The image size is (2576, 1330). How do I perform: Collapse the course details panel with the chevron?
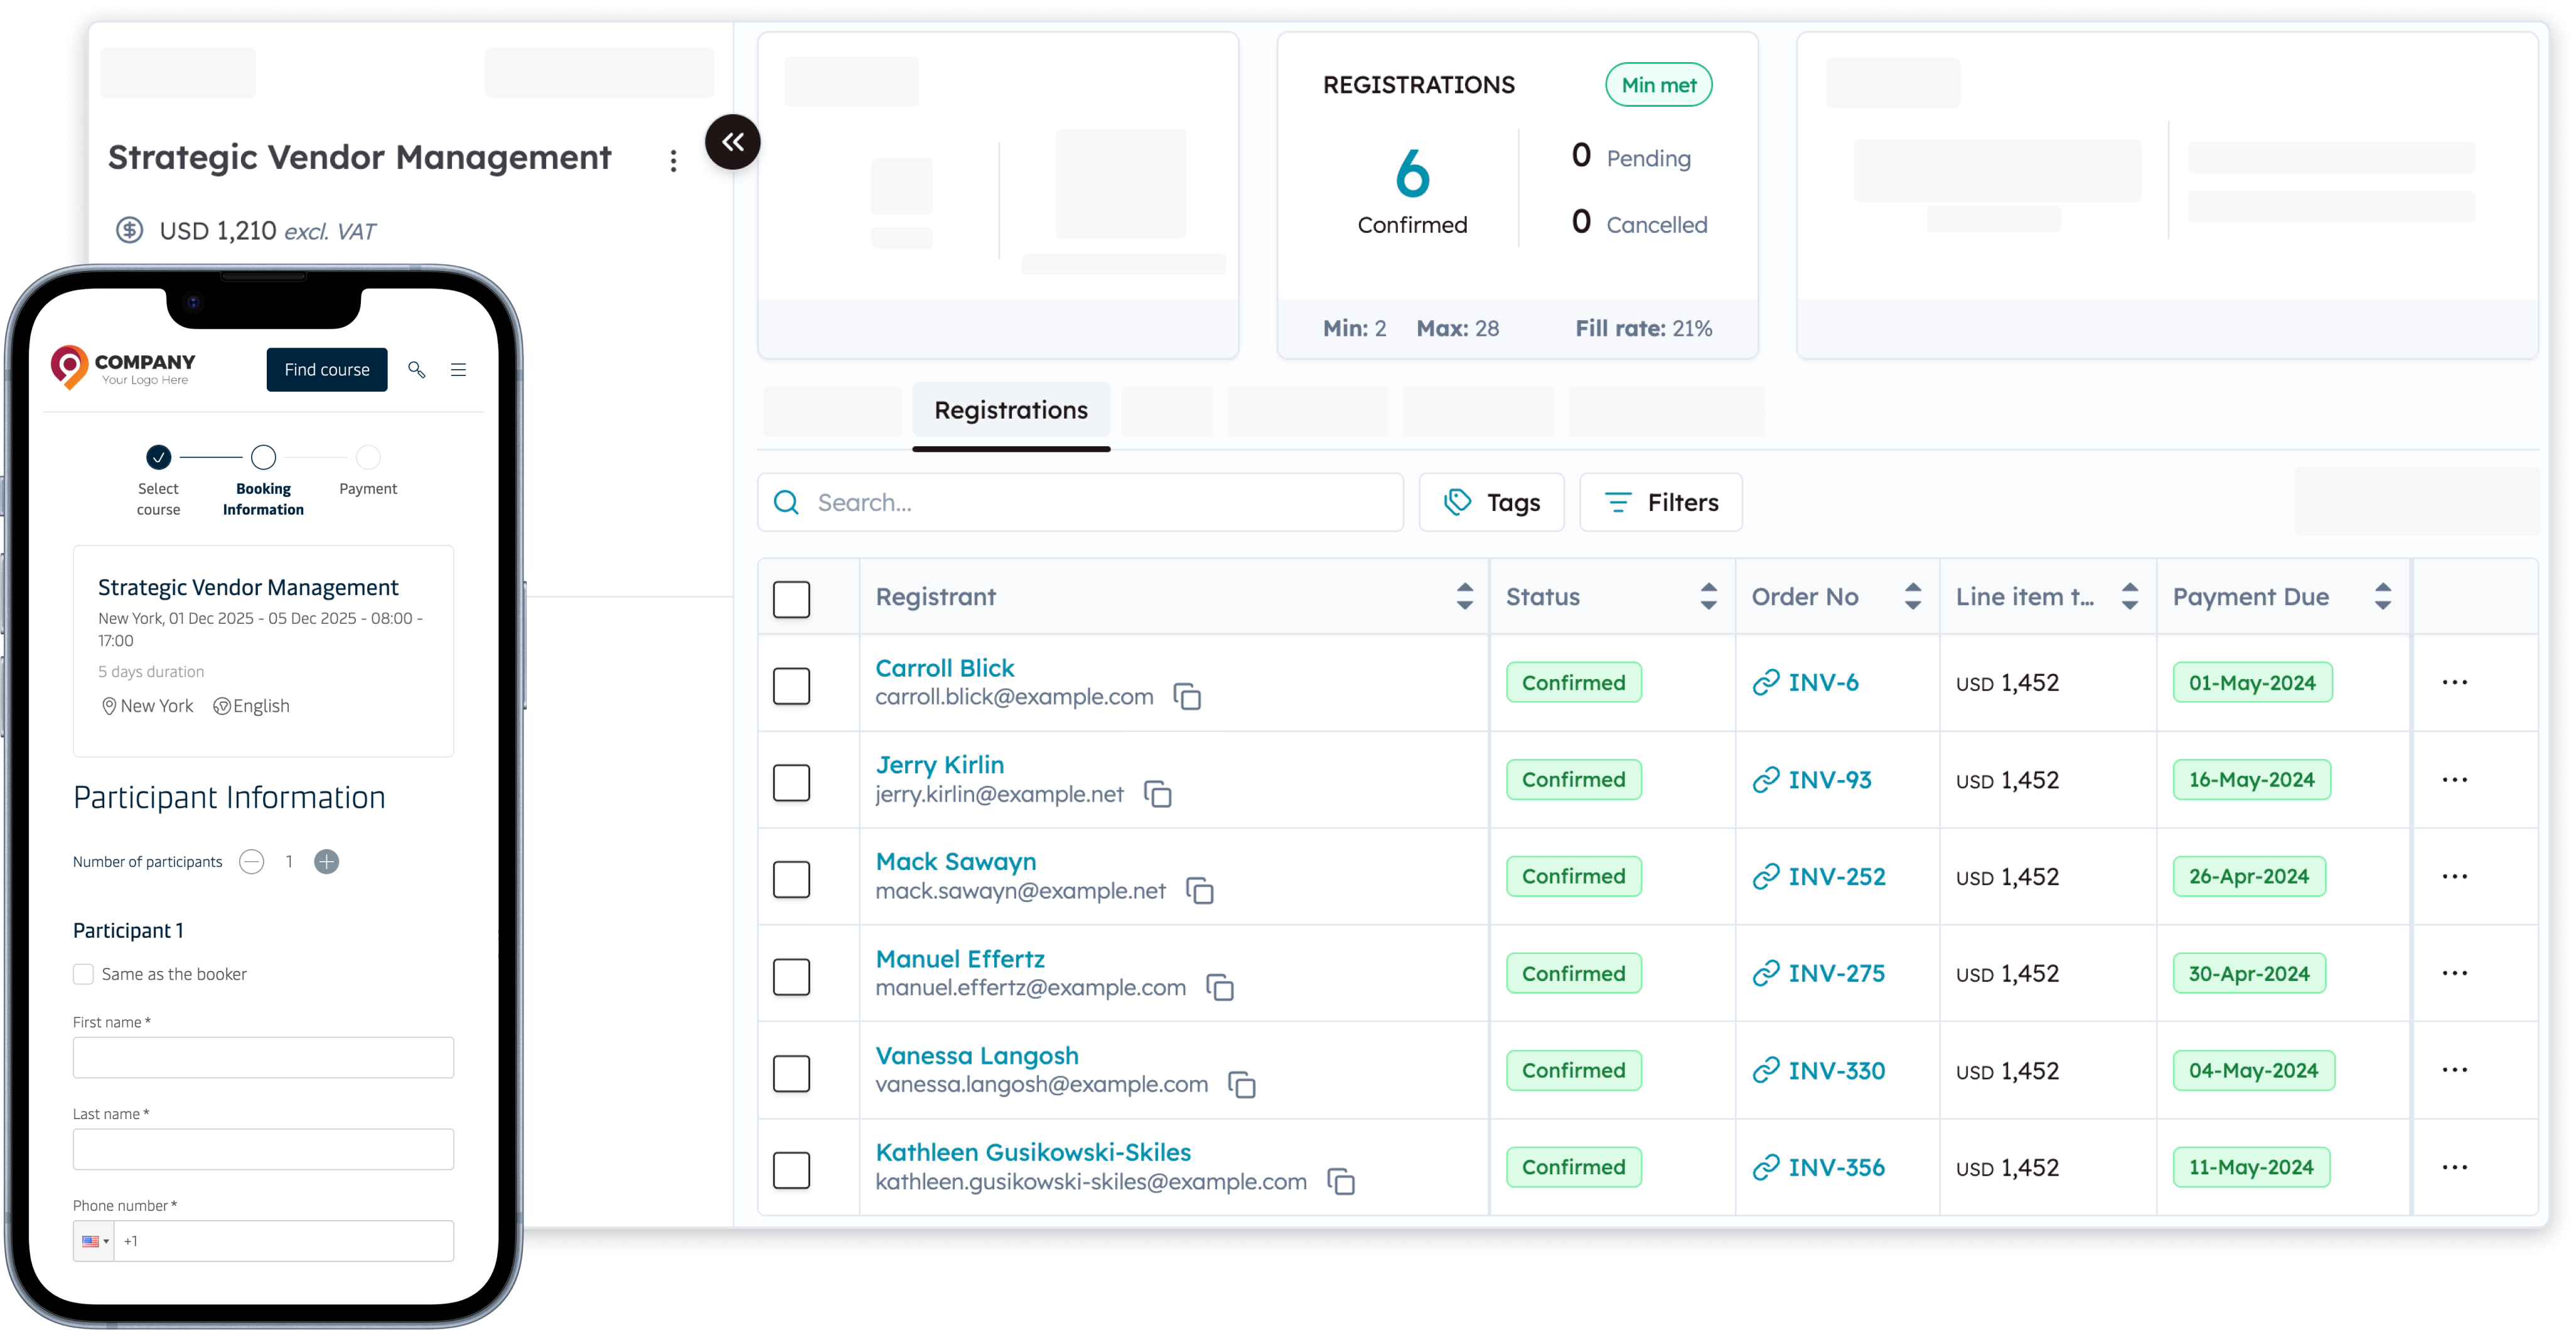(732, 142)
